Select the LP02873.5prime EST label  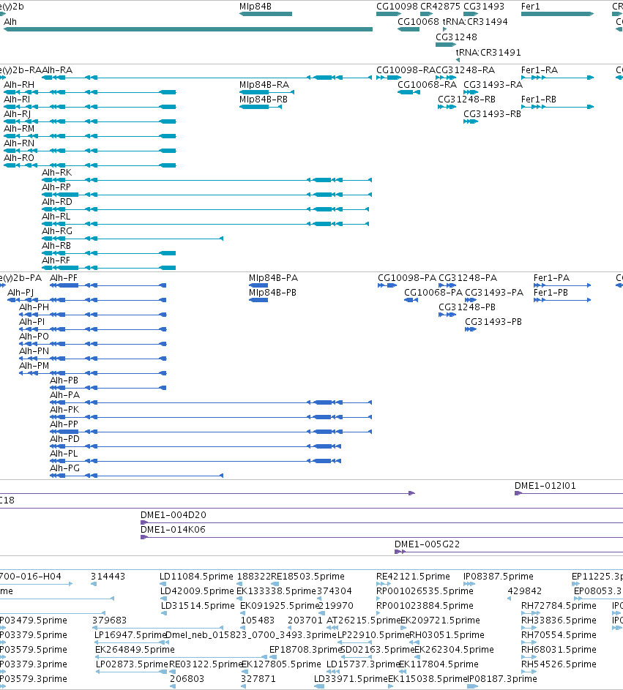point(132,664)
